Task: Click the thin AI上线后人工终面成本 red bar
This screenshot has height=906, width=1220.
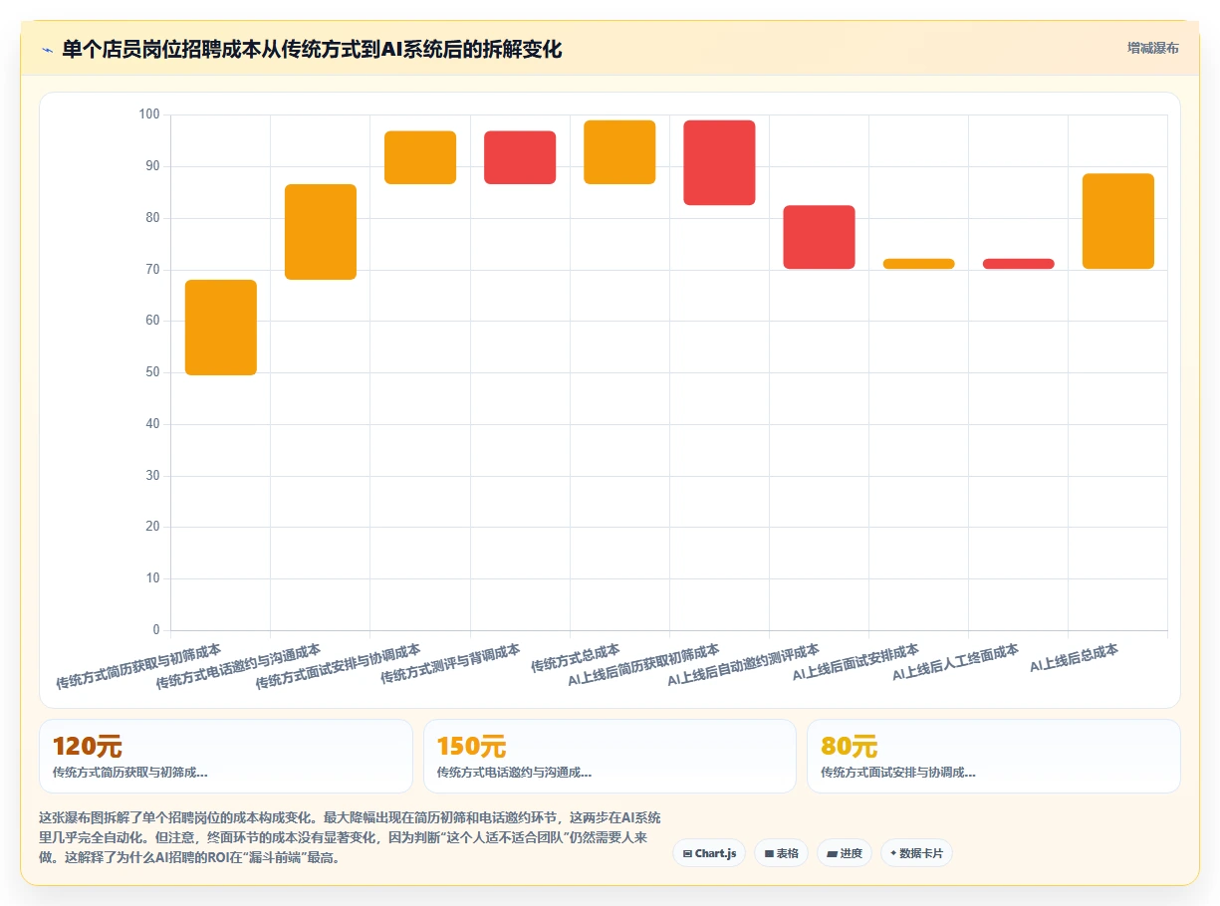Action: (x=1018, y=264)
